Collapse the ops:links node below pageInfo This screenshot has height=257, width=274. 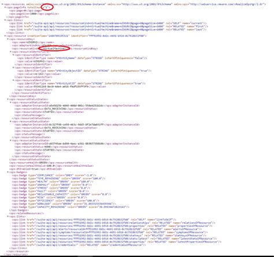(x=5, y=20)
